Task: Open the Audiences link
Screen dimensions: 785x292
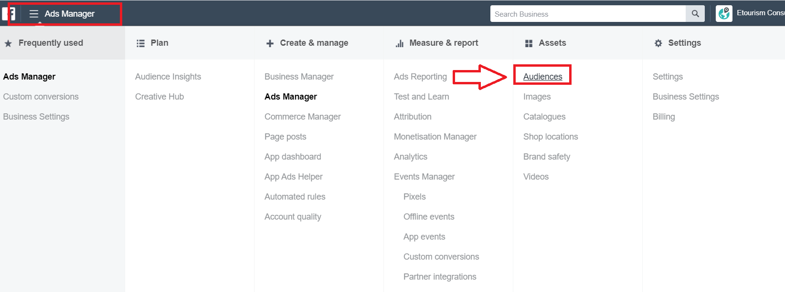Action: click(543, 77)
